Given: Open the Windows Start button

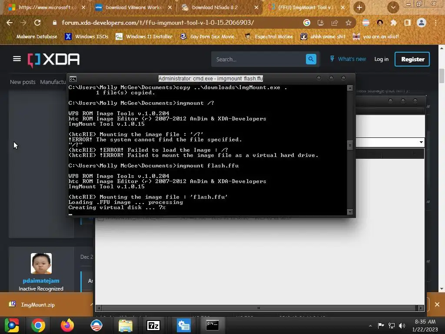Looking at the screenshot, I should [x=12, y=325].
